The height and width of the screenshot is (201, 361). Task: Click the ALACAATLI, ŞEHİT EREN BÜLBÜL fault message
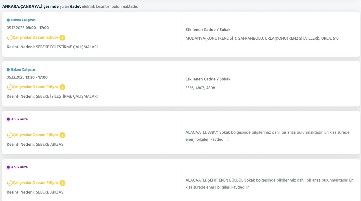[269, 183]
